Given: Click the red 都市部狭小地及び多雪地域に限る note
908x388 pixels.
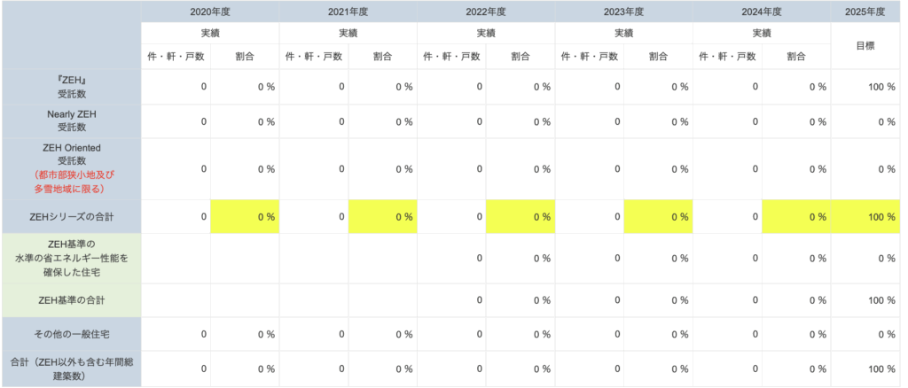Looking at the screenshot, I should tap(70, 182).
